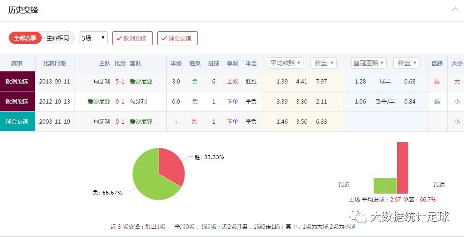The image size is (464, 237).
Task: Click the 球半 handicap cell
Action: pyautogui.click(x=385, y=81)
